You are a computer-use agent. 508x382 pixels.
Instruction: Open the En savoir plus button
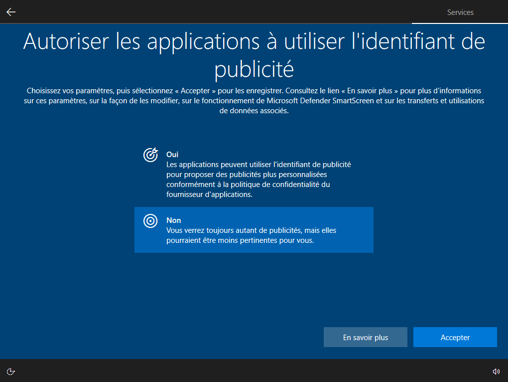pyautogui.click(x=366, y=338)
